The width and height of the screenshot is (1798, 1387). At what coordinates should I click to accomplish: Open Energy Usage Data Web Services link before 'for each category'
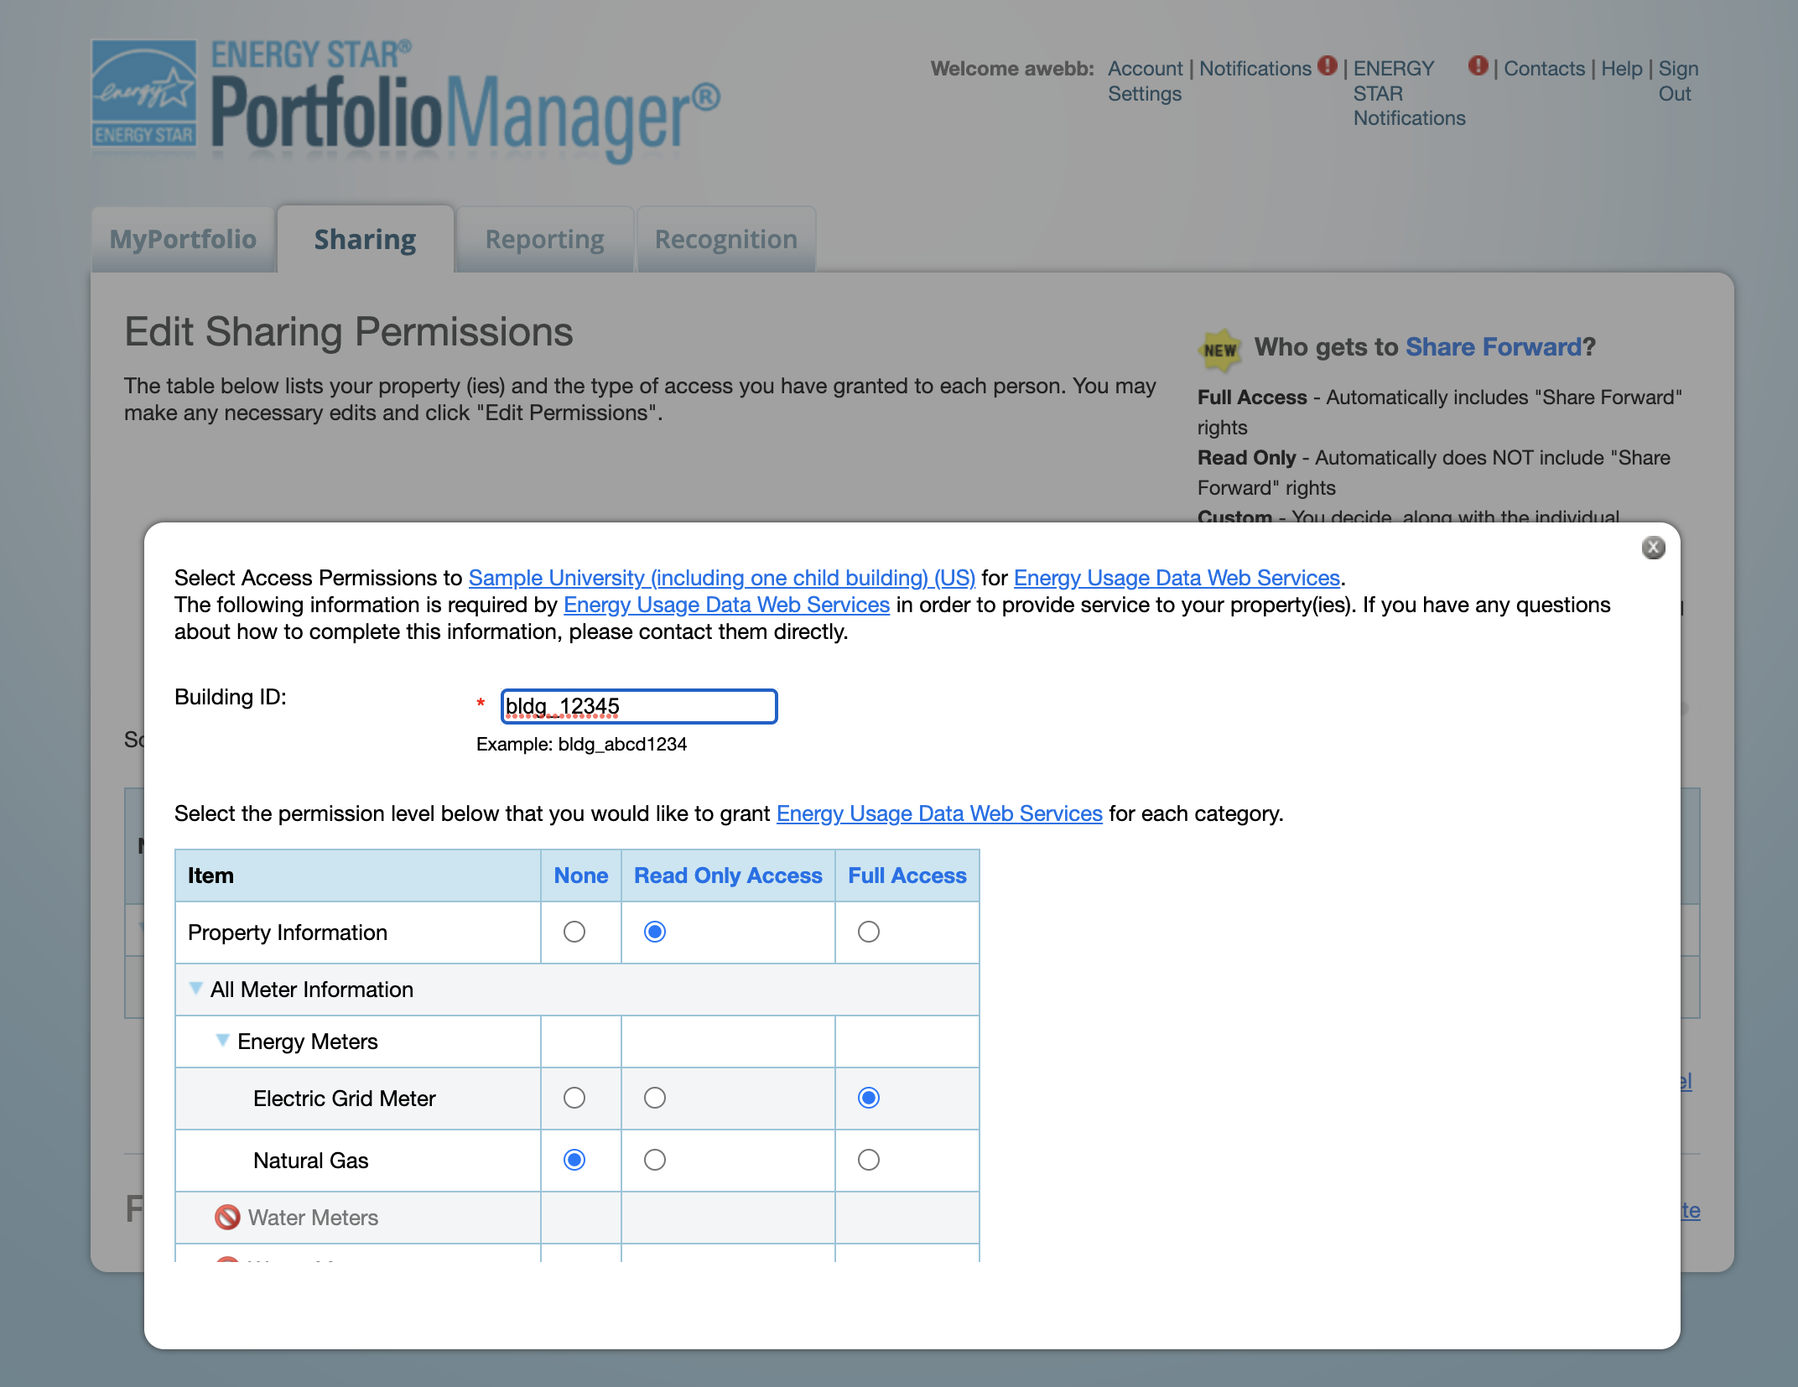[x=939, y=813]
